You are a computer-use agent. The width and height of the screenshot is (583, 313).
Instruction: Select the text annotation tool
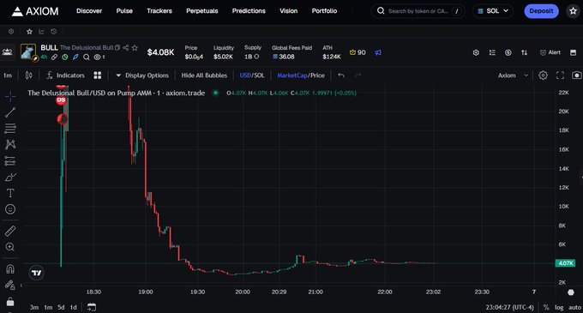point(10,193)
